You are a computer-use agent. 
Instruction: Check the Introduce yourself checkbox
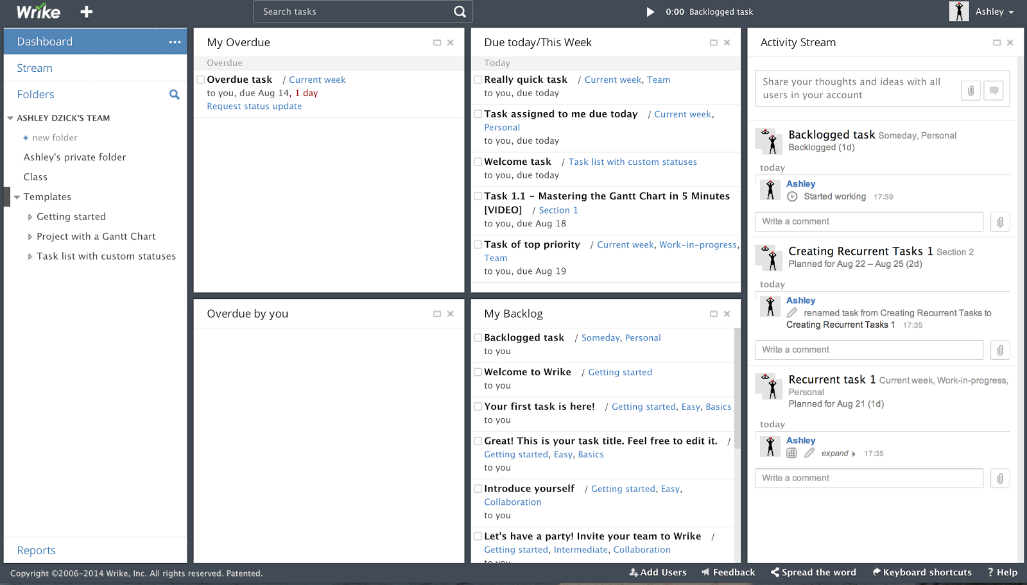tap(478, 488)
